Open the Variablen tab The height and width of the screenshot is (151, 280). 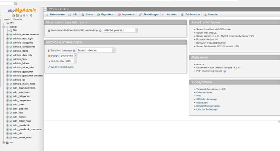tap(170, 14)
